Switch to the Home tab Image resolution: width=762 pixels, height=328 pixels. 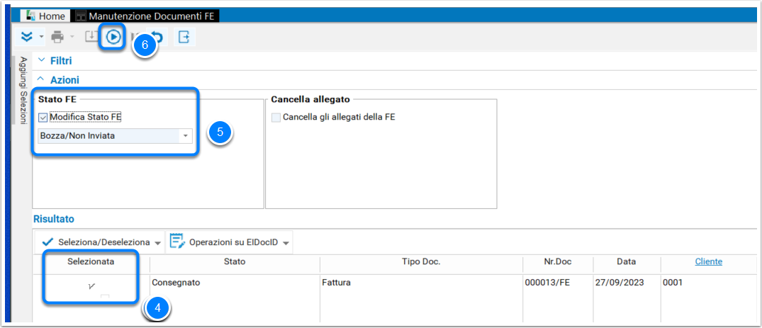tap(46, 16)
